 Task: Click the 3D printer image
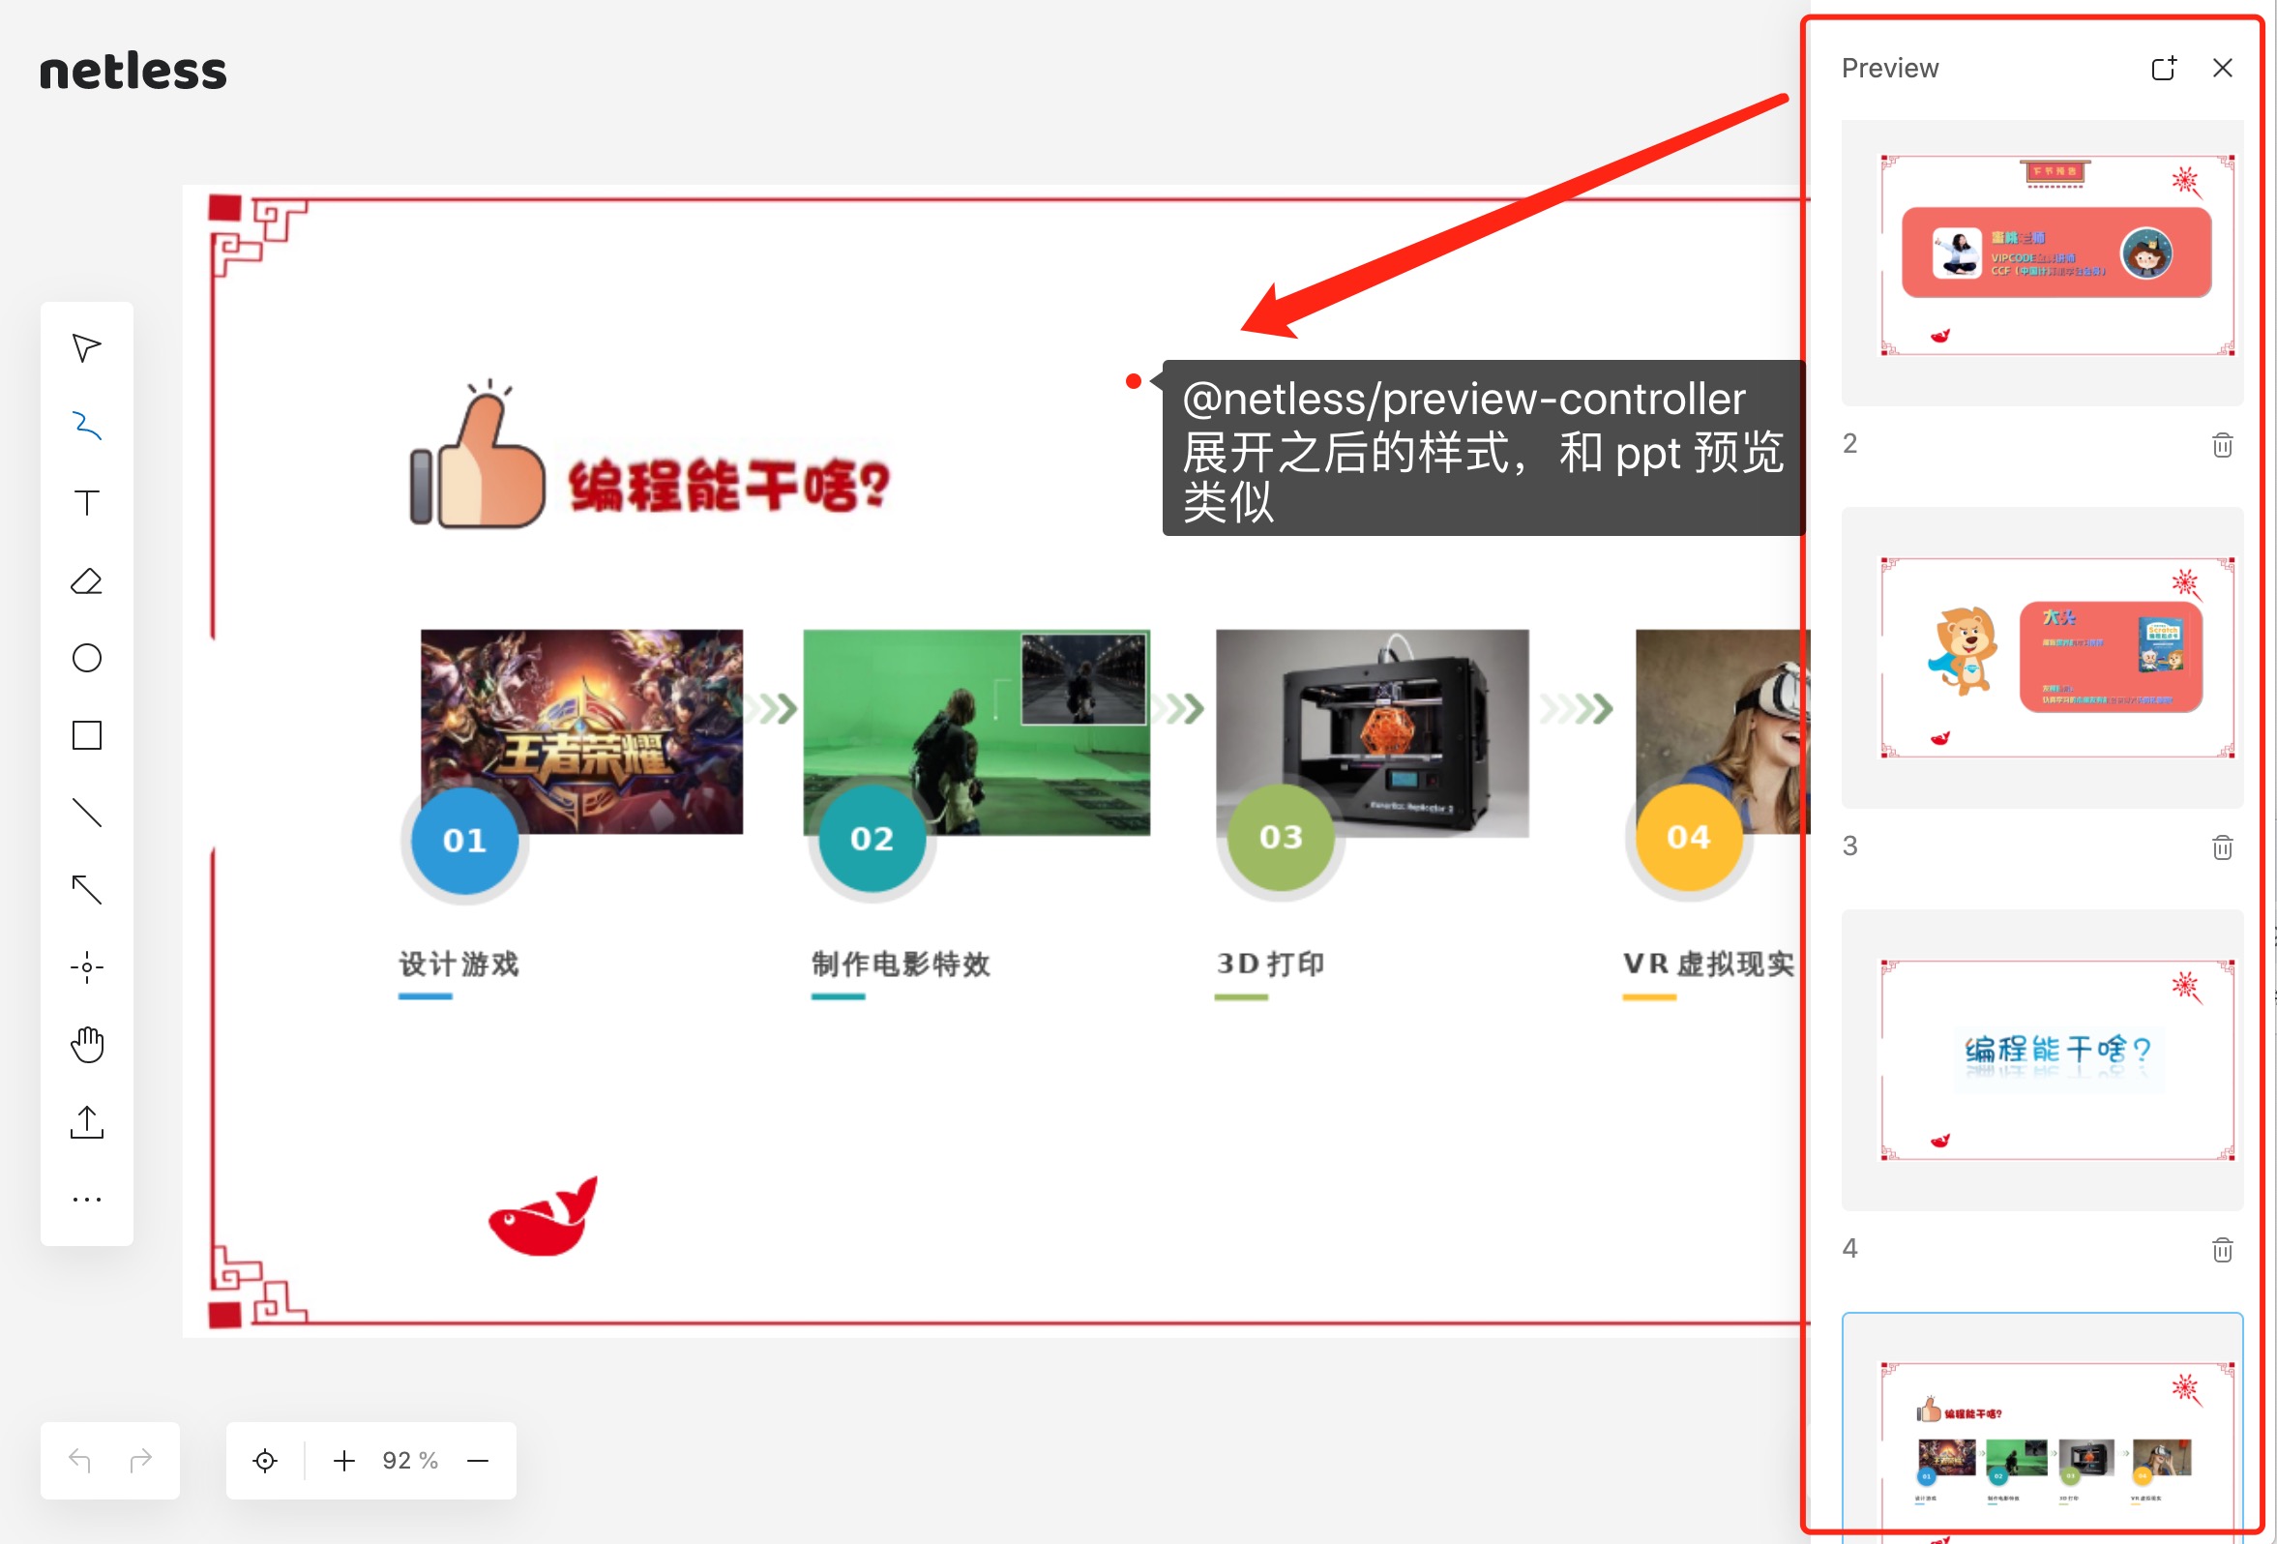click(1372, 732)
